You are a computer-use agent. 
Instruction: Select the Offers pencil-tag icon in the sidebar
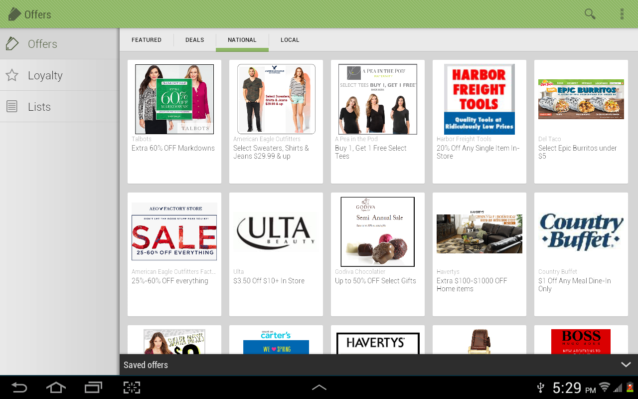click(x=12, y=44)
